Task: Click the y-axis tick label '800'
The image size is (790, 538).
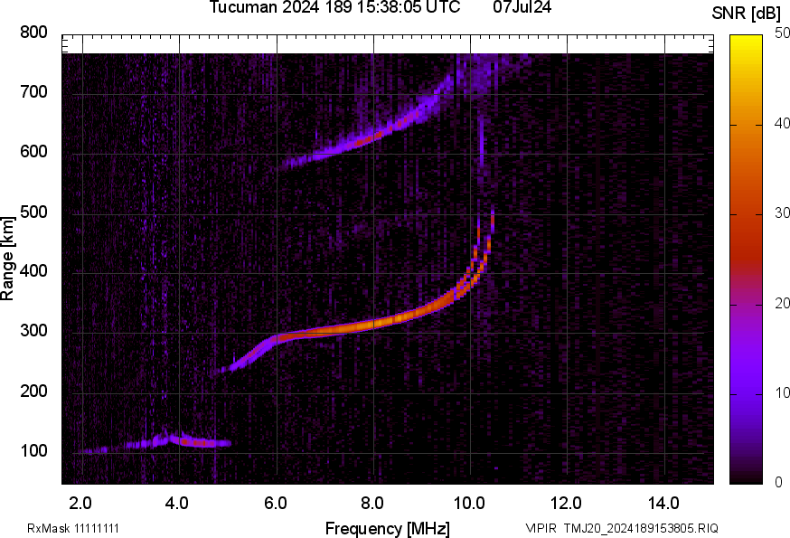Action: [33, 33]
